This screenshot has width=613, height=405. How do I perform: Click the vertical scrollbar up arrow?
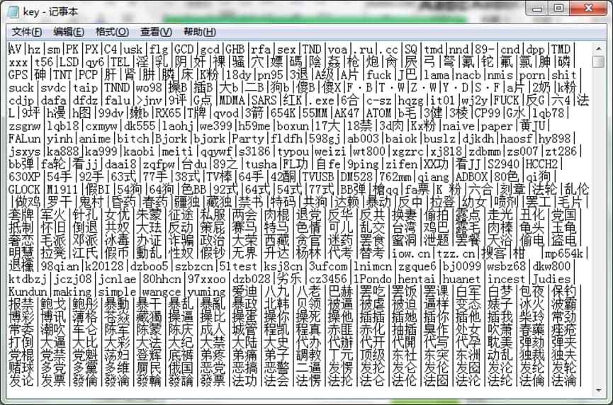tap(598, 49)
